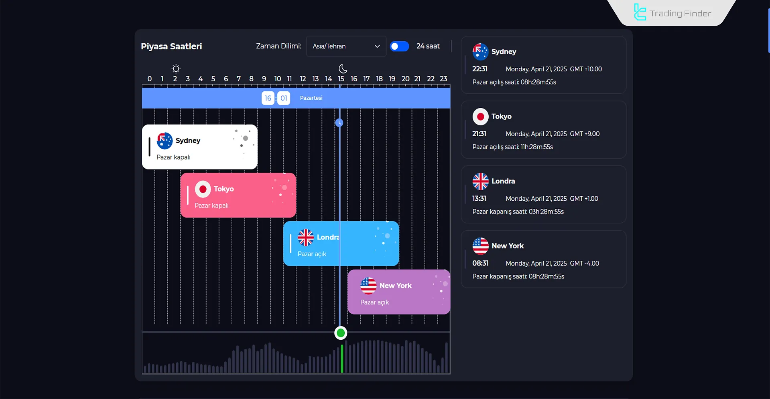
Task: Click the Australian flag in Sydney timeline block
Action: [165, 141]
